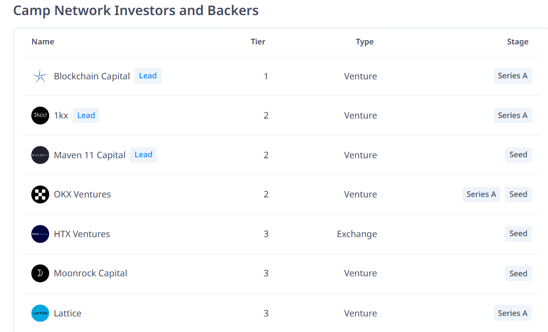548x332 pixels.
Task: Click the Lead badge next to Blockchain Capital
Action: 148,76
